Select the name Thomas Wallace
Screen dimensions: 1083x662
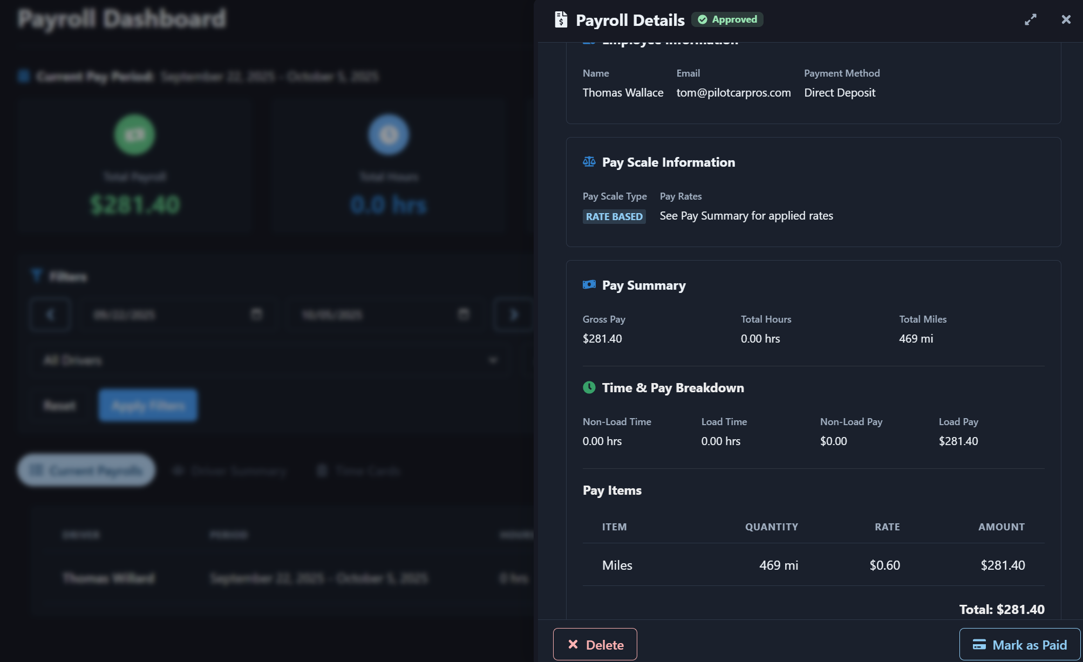[x=623, y=92]
